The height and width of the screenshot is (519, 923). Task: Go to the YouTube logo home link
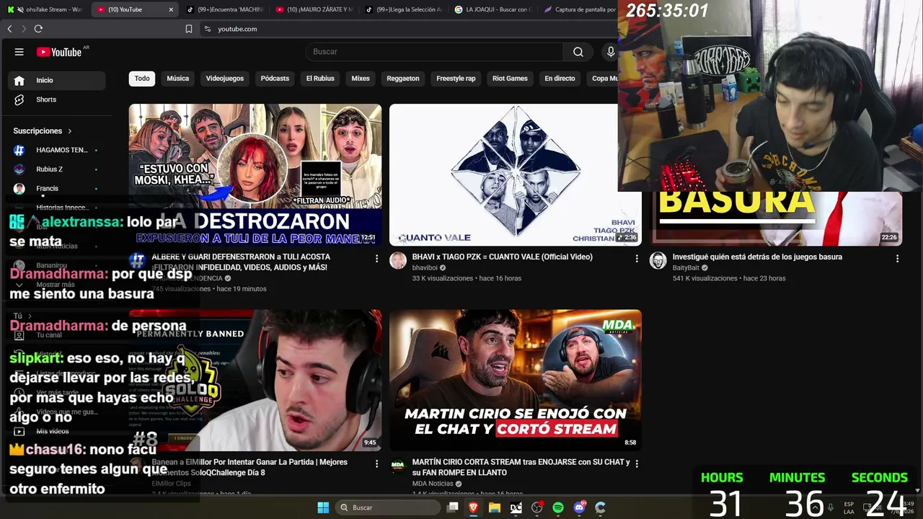point(59,52)
